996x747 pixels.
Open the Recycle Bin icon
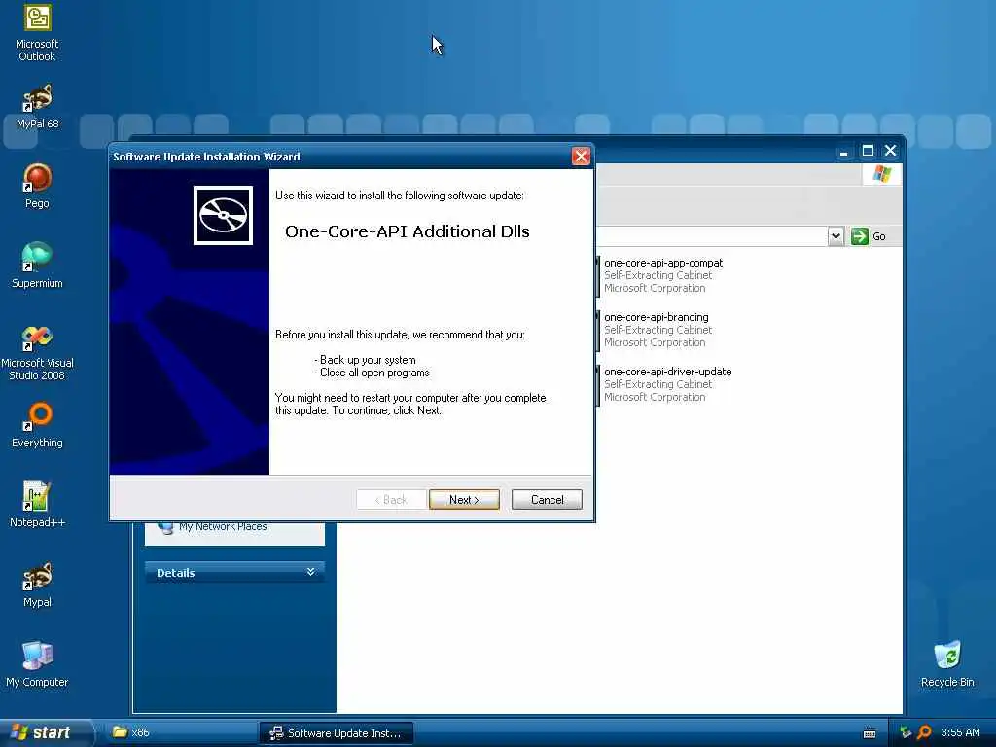click(947, 664)
